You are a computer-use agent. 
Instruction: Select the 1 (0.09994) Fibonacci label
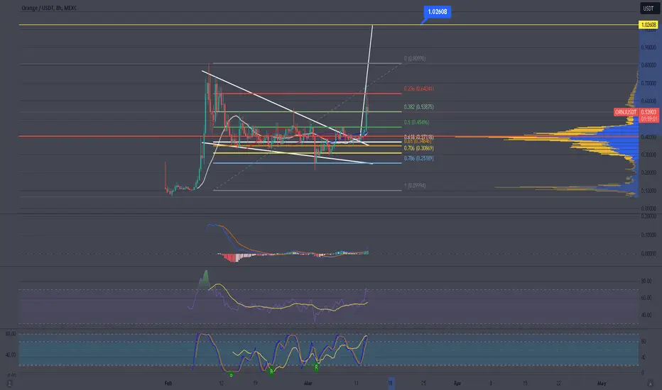[415, 186]
